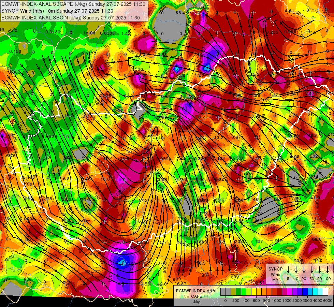Click the 68.6 value on the map

point(317,239)
